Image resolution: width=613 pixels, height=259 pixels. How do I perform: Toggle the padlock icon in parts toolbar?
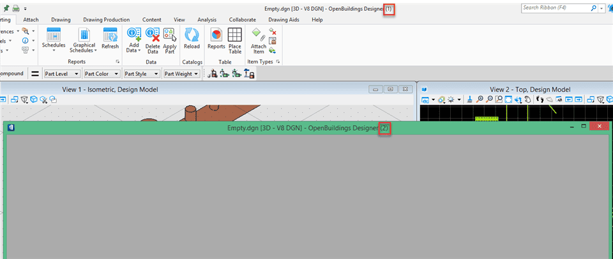[x=249, y=73]
